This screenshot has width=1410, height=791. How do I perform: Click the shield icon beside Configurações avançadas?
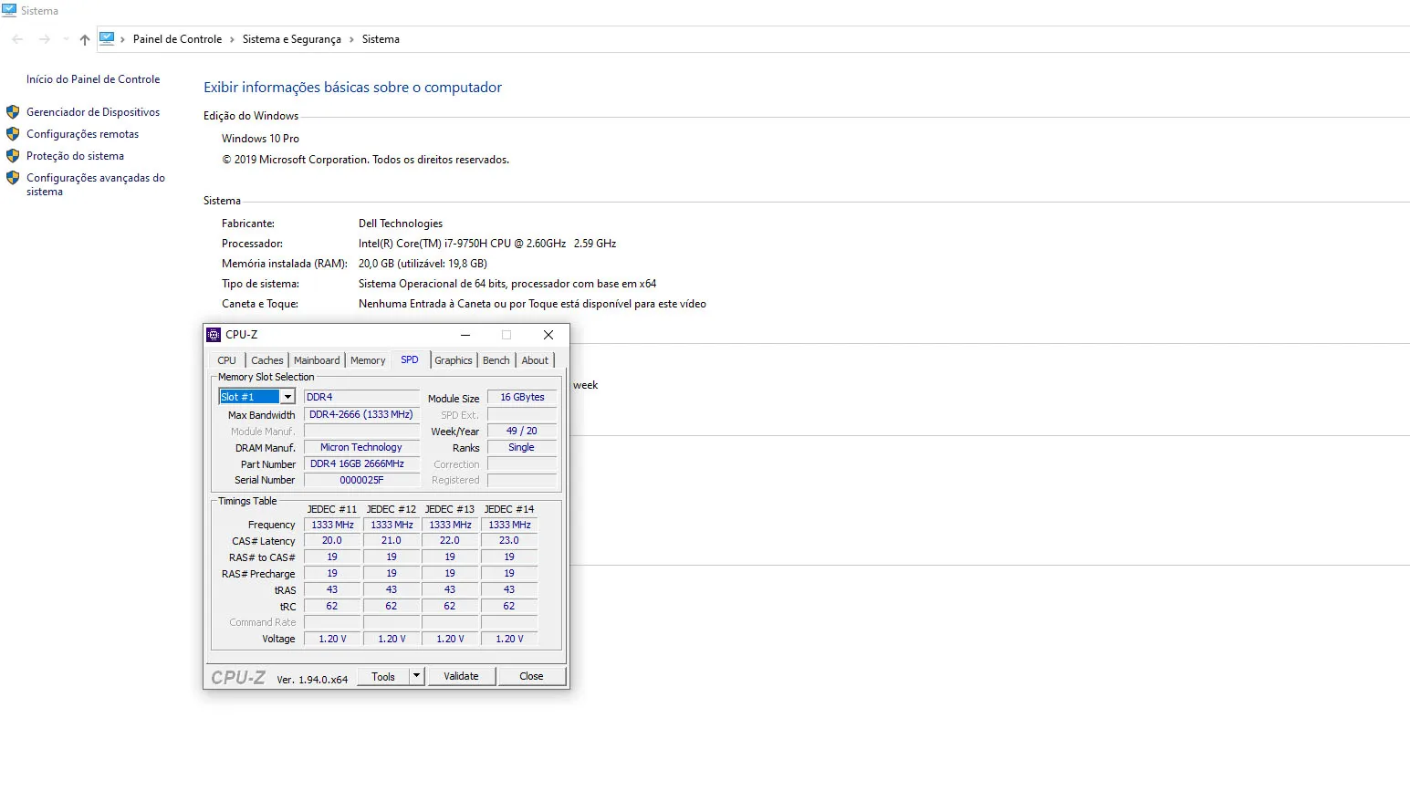click(13, 178)
